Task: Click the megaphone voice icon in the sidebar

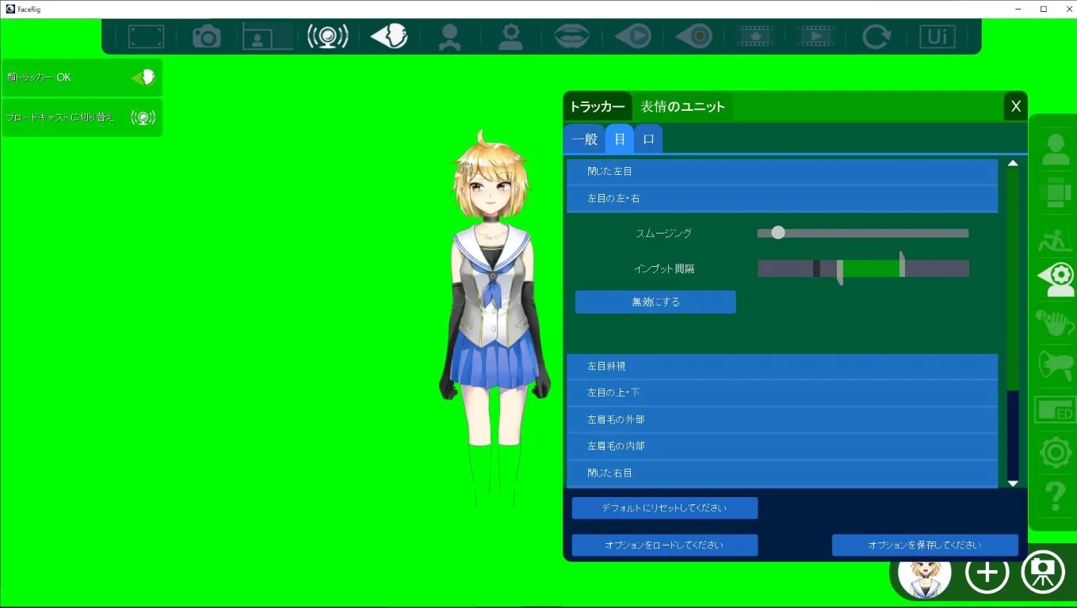Action: pos(1054,367)
